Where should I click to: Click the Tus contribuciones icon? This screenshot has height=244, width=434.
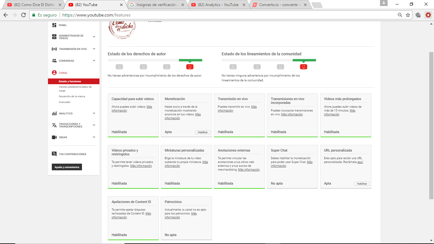tap(54, 154)
